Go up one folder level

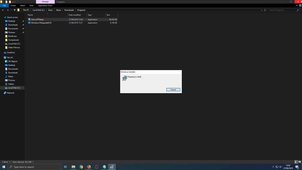tap(15, 10)
